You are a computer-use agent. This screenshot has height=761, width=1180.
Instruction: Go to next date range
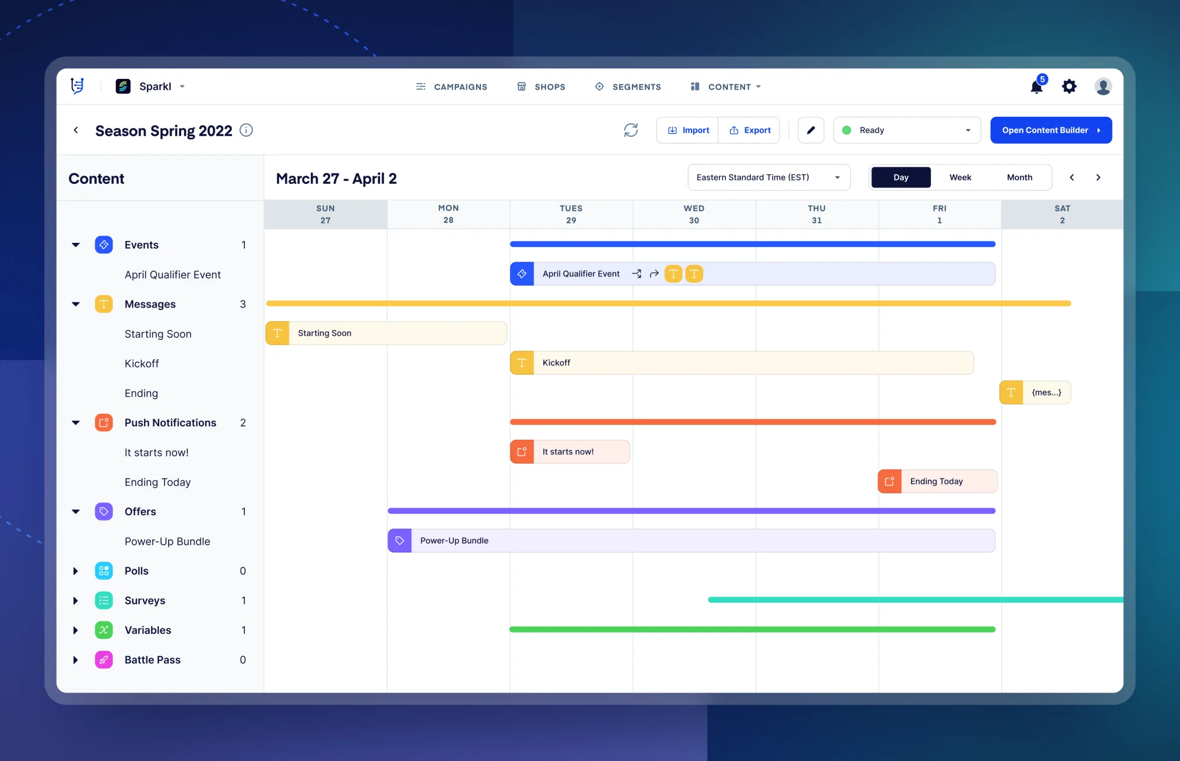(1098, 177)
